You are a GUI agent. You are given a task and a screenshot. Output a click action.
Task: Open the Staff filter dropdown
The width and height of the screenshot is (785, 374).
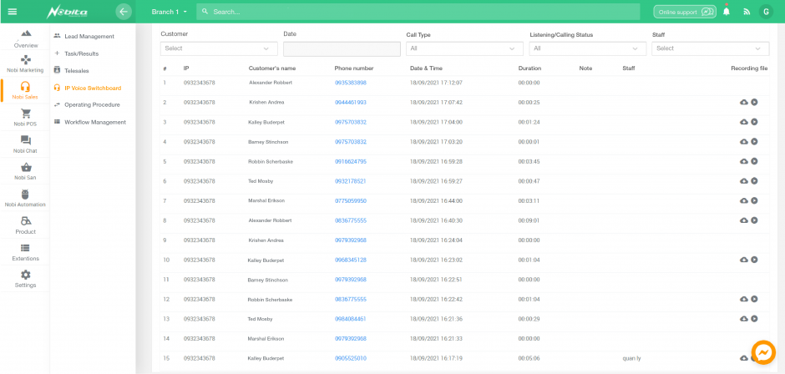[x=711, y=48]
